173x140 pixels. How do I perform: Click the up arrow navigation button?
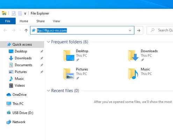coord(26,30)
